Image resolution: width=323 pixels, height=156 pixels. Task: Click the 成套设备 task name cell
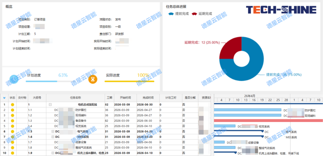click(x=76, y=142)
